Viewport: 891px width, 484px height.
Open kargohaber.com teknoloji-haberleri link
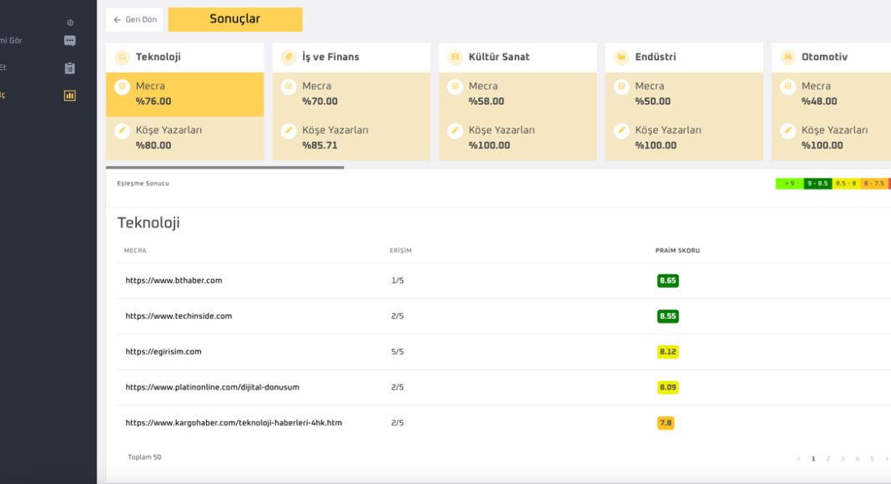click(234, 422)
